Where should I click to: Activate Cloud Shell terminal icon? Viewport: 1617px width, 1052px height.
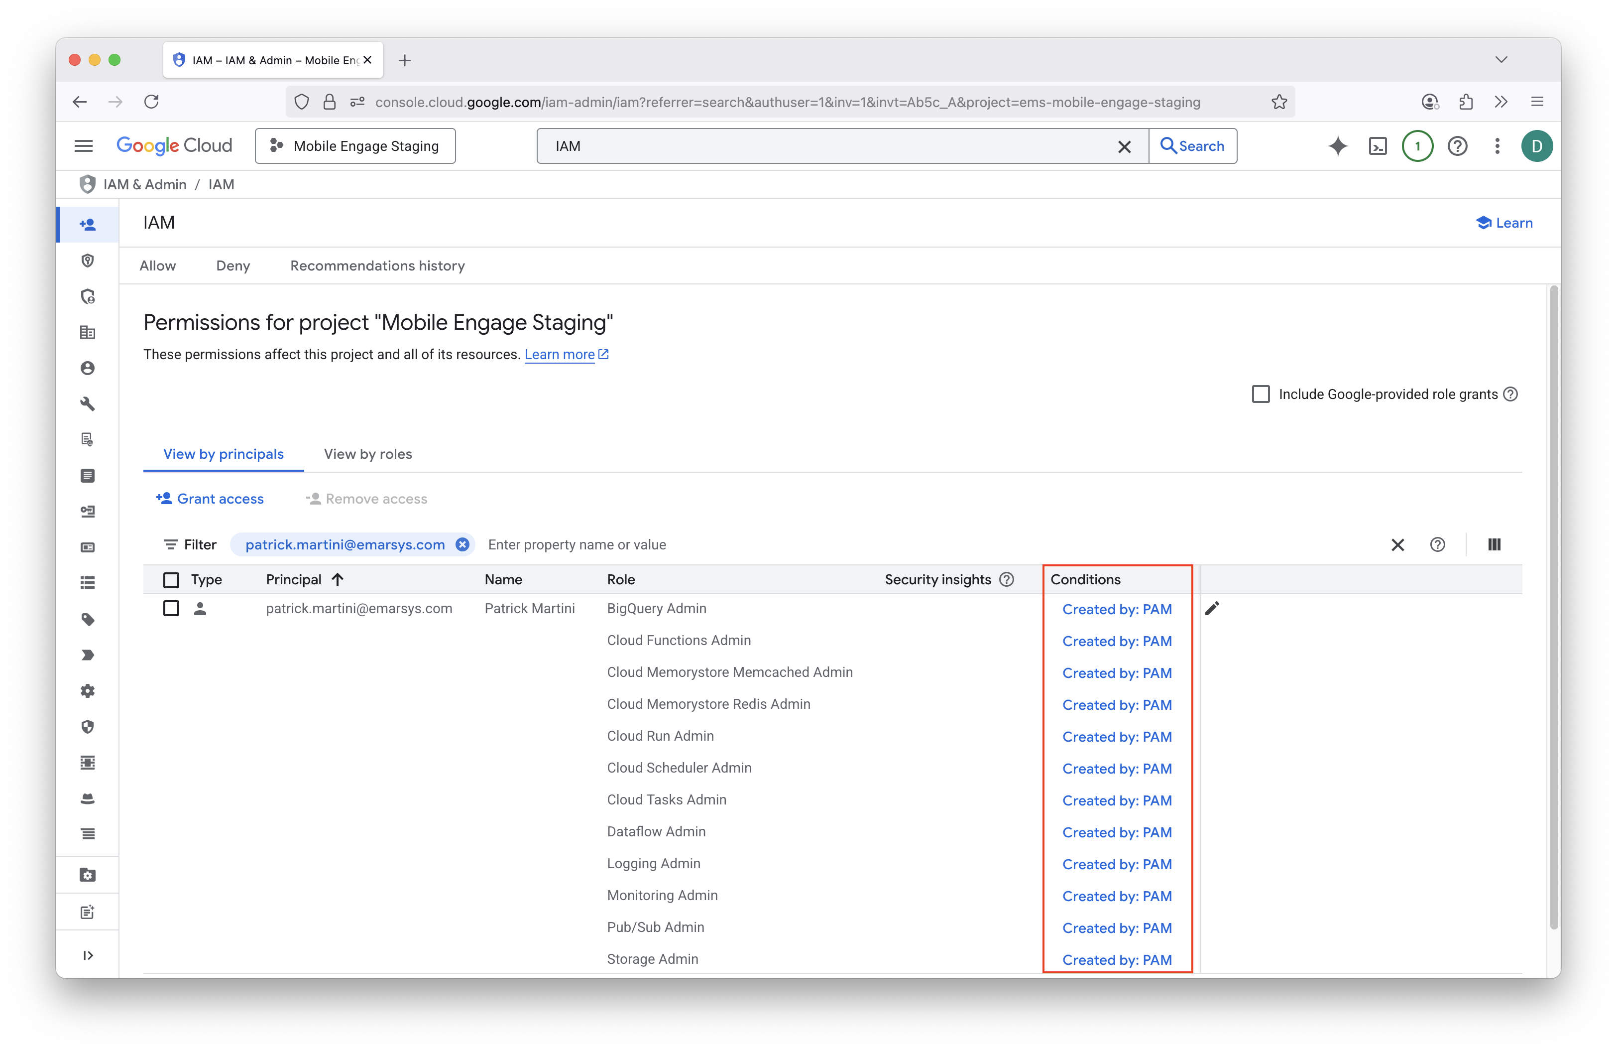pos(1377,146)
